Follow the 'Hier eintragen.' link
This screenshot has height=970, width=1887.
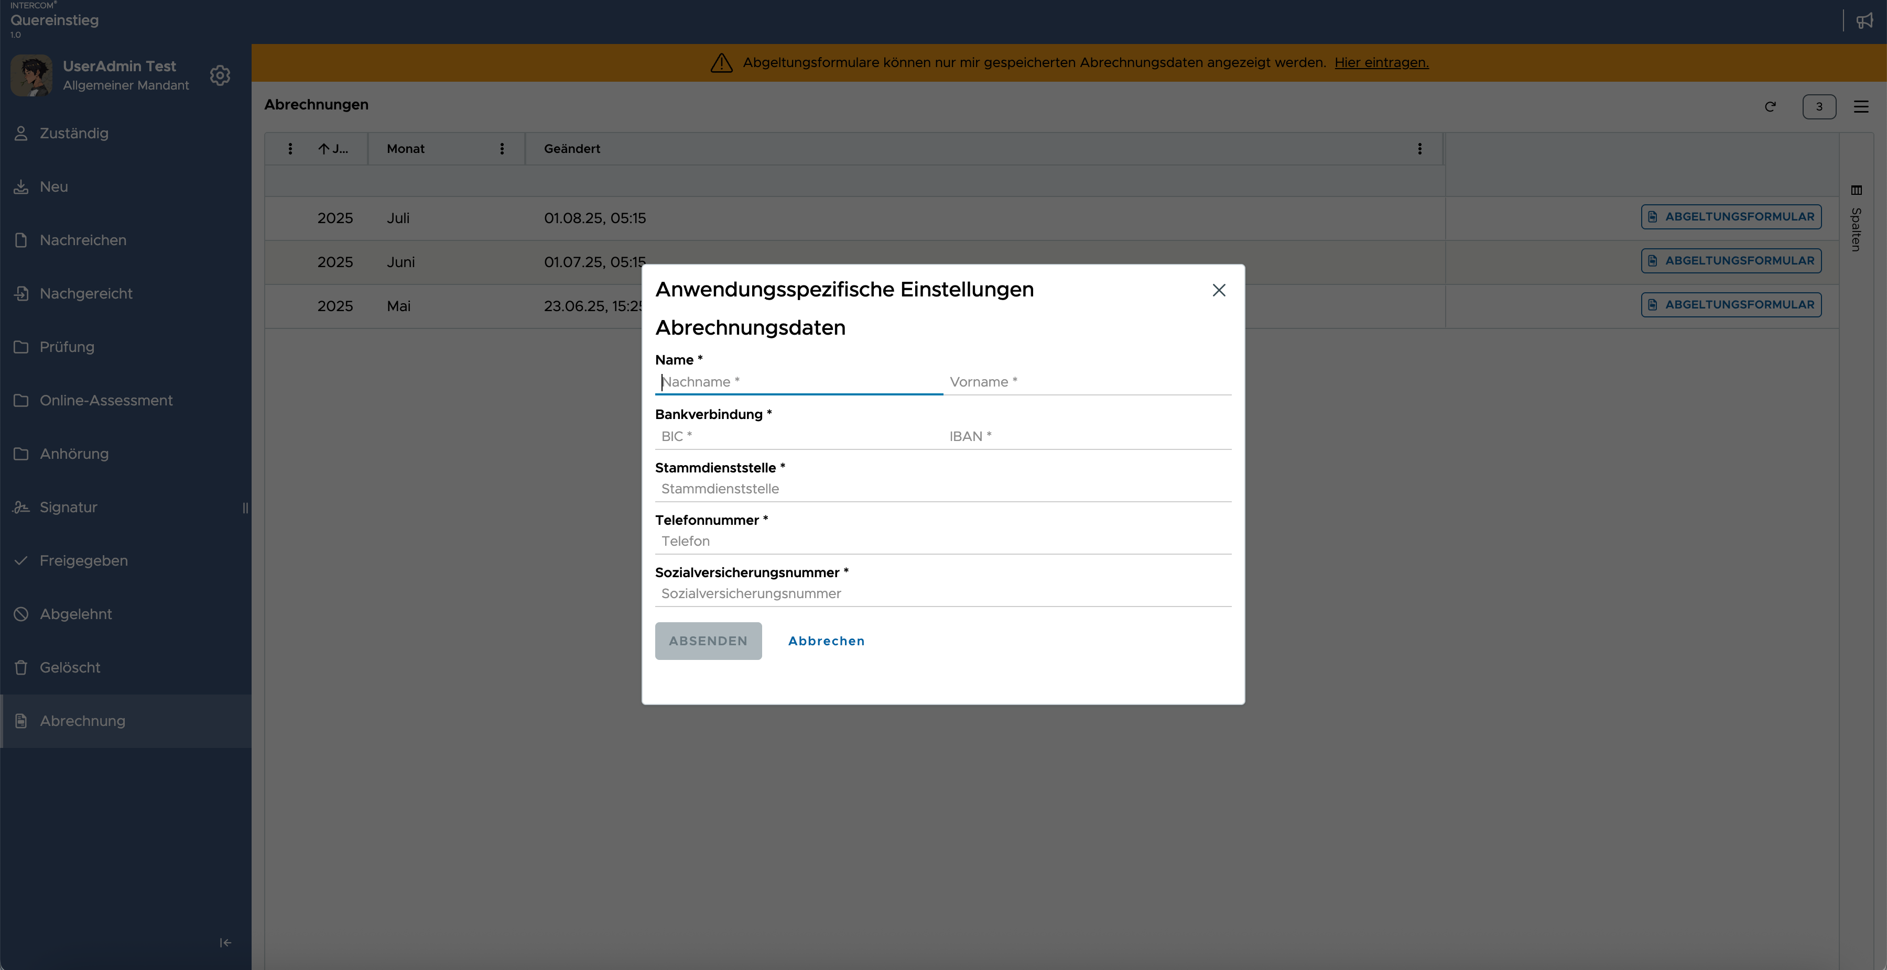pos(1382,63)
